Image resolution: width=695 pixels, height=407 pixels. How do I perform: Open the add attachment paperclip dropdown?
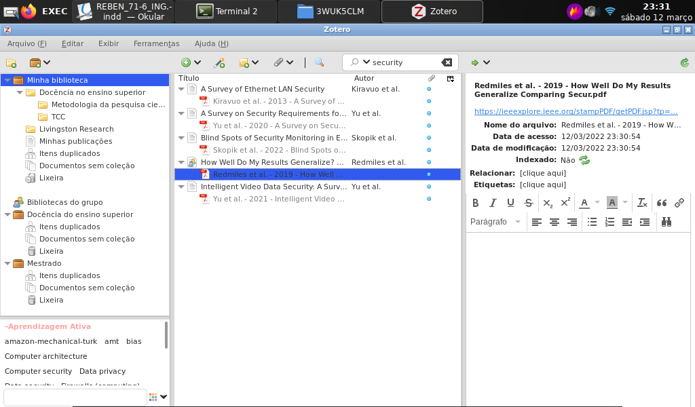click(x=283, y=62)
